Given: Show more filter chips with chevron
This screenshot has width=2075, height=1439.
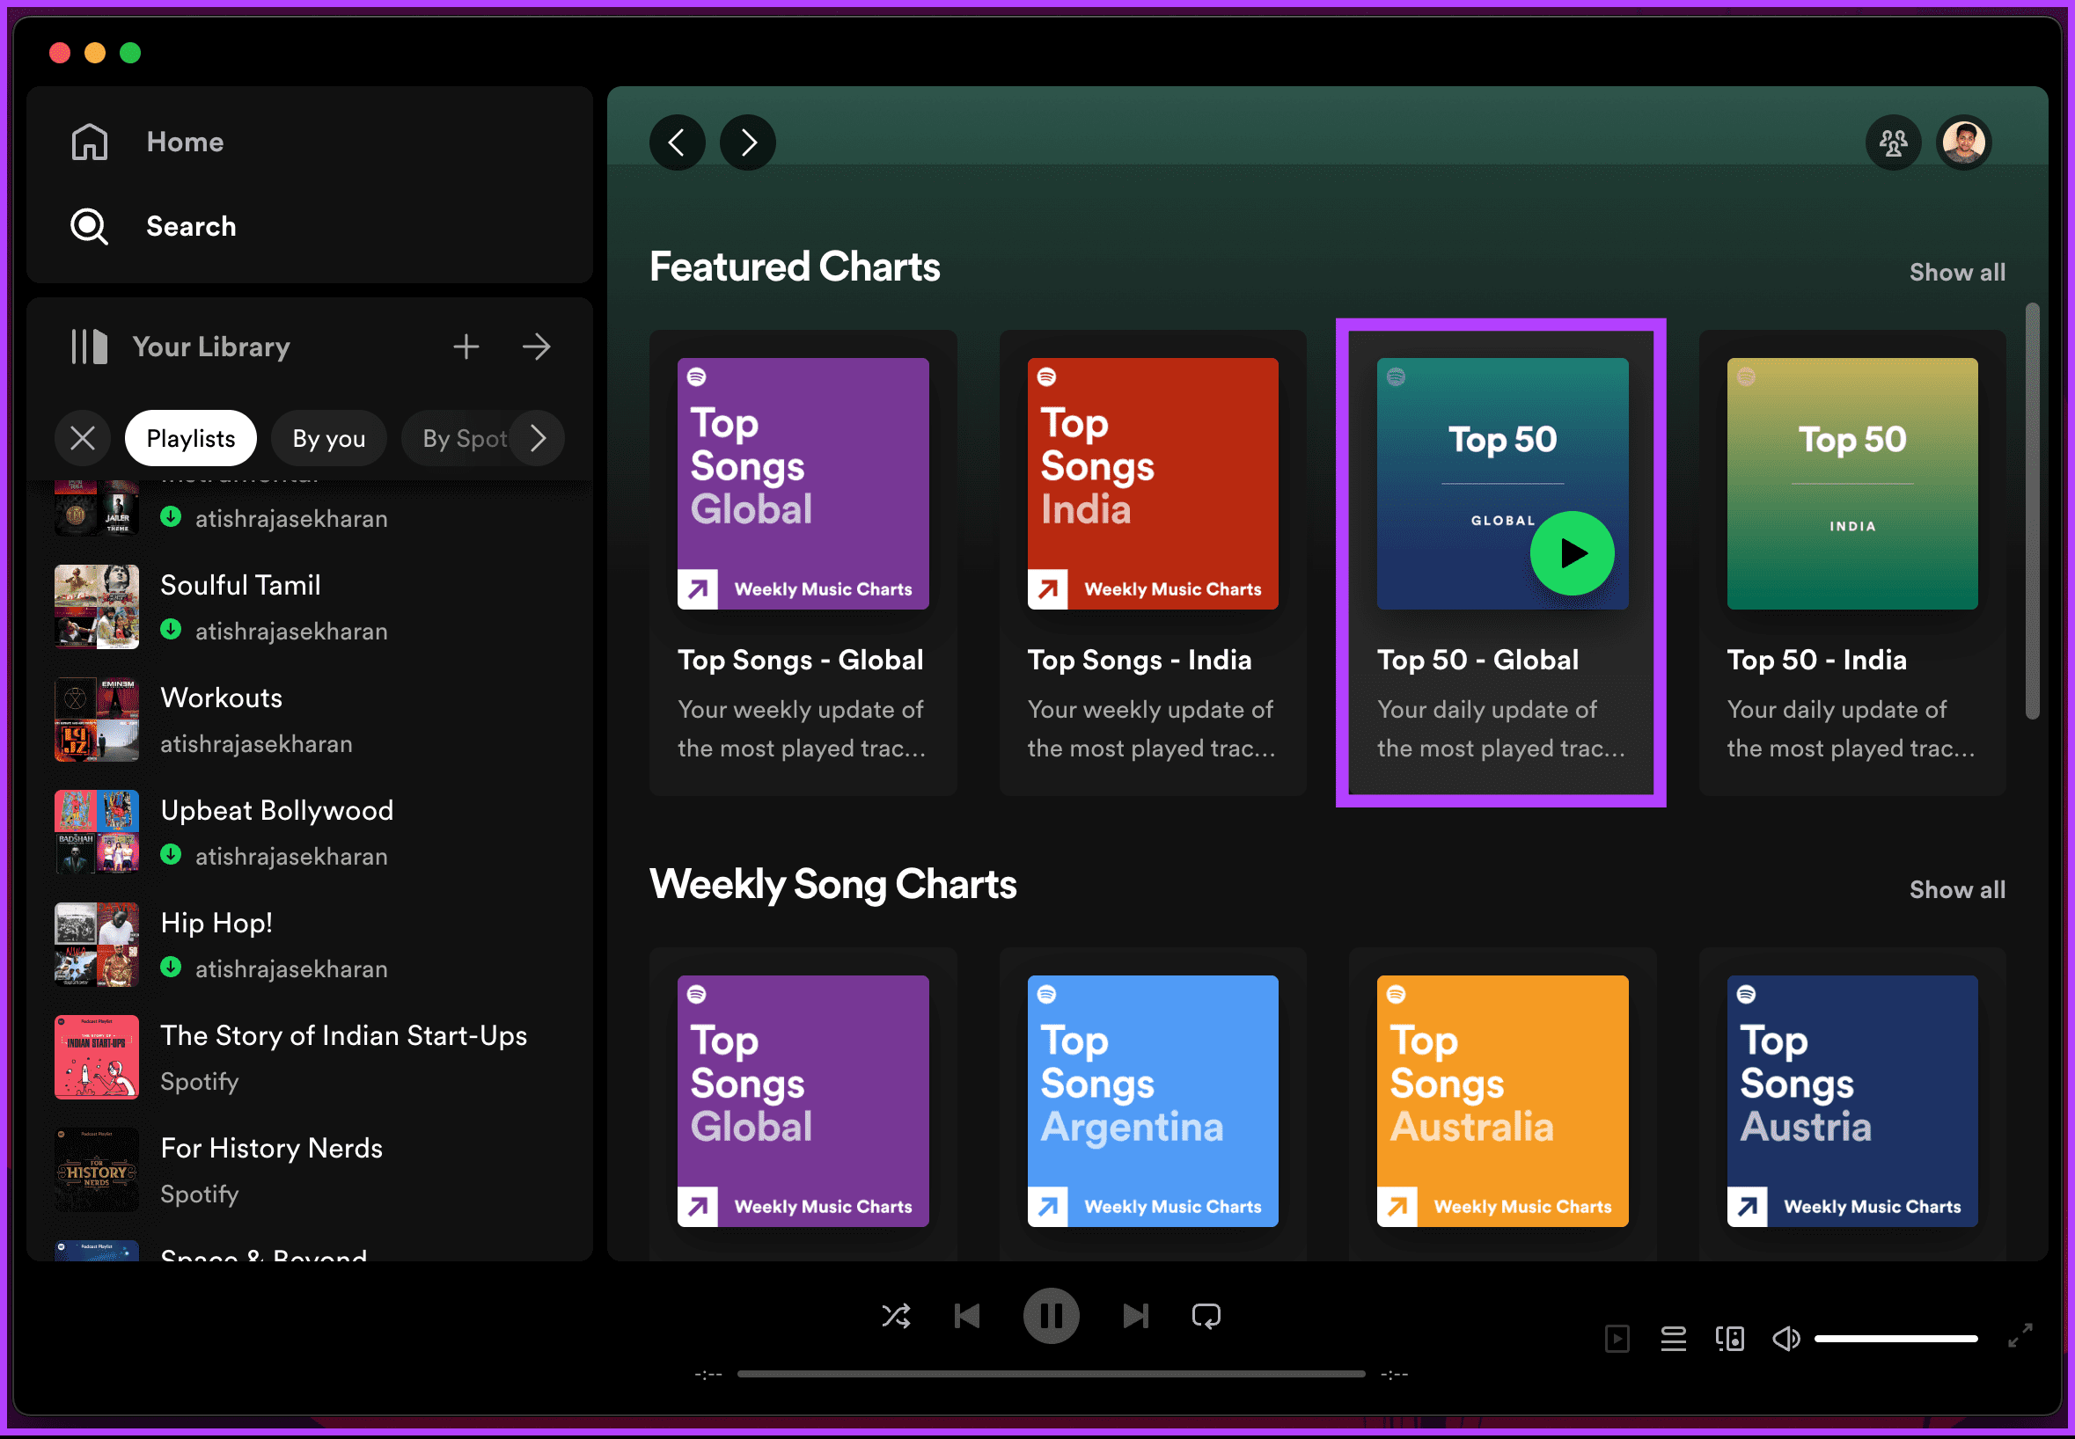Looking at the screenshot, I should [538, 438].
